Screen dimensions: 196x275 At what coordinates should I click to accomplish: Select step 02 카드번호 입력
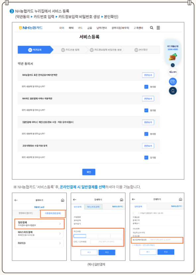pos(70,50)
